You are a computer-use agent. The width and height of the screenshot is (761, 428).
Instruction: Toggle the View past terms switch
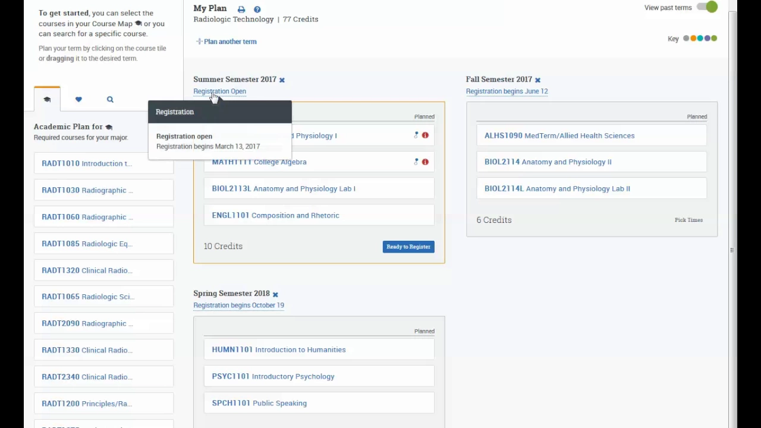click(707, 7)
